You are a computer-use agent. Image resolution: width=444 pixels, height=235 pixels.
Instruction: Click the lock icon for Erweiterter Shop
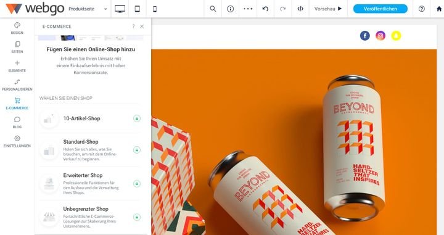click(x=137, y=183)
